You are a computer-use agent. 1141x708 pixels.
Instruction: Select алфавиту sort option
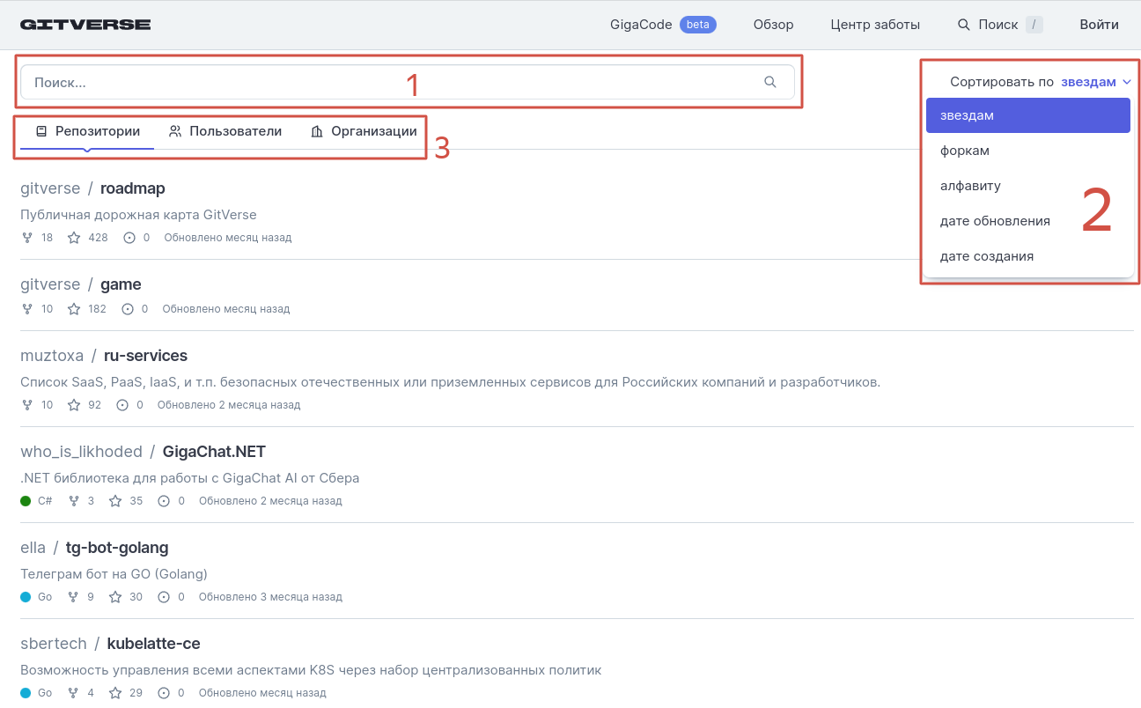tap(1028, 186)
